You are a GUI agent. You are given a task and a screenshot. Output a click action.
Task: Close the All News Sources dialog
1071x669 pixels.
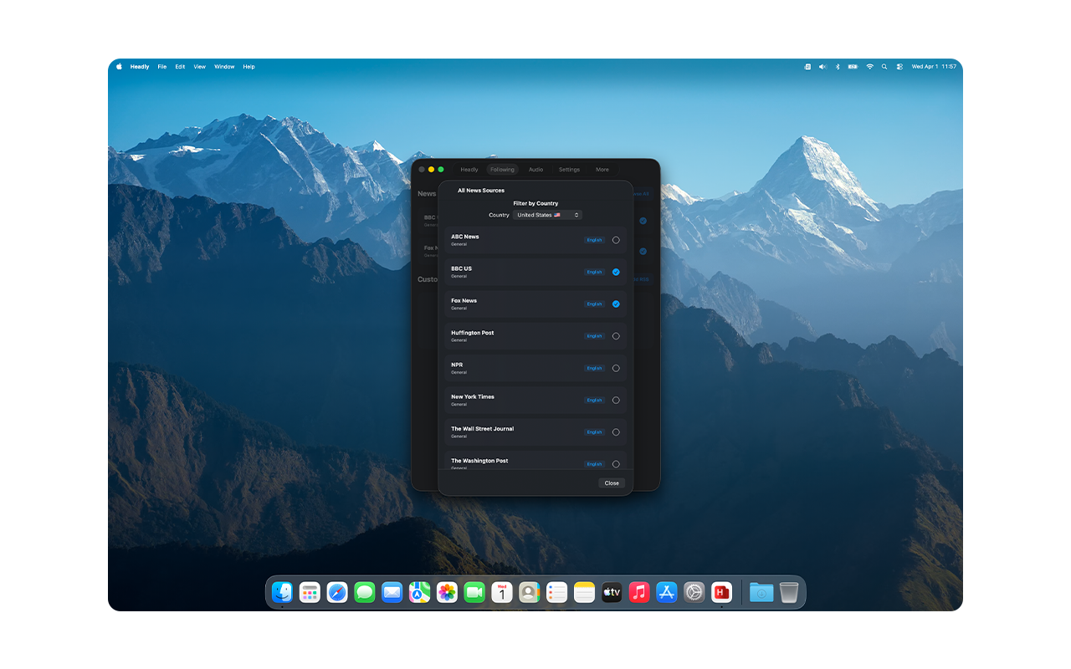612,483
